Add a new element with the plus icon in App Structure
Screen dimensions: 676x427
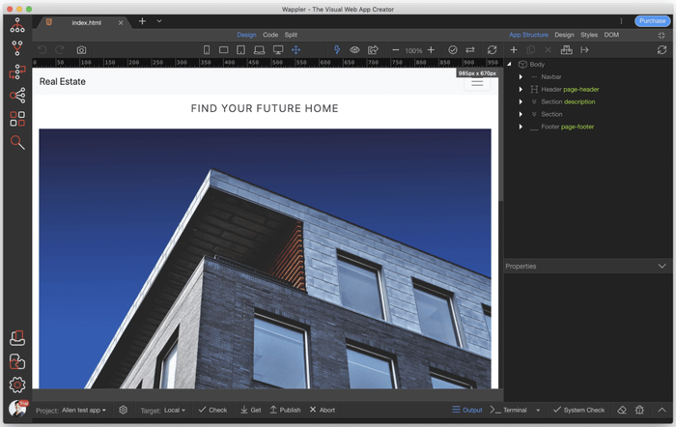coord(514,50)
